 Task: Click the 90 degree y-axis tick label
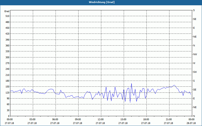coord(8,99)
